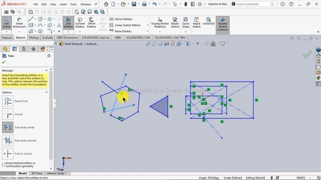Open the DimXpertManager tab icon
The width and height of the screenshot is (321, 180).
34,49
